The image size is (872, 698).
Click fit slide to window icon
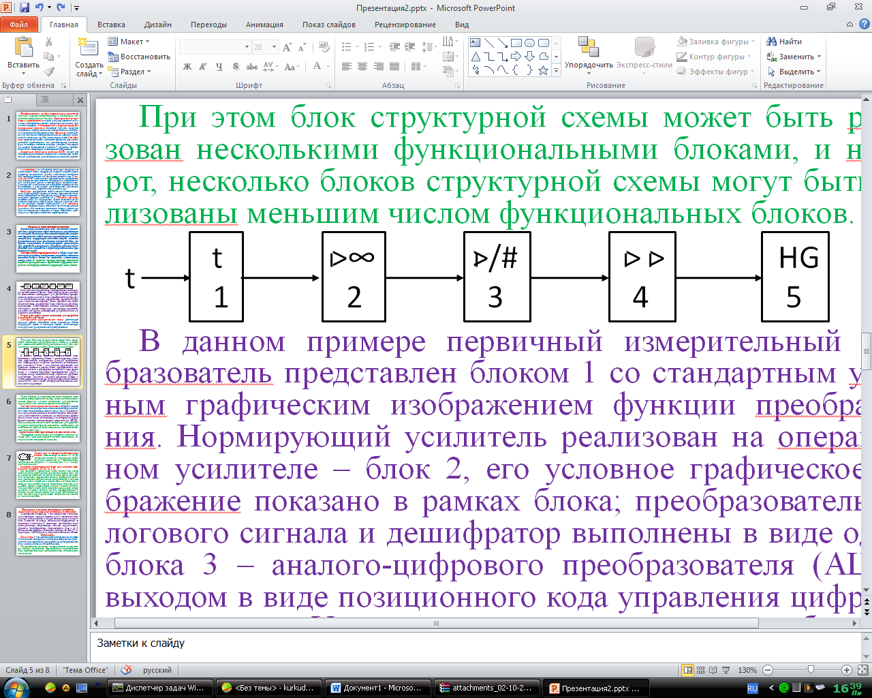862,670
